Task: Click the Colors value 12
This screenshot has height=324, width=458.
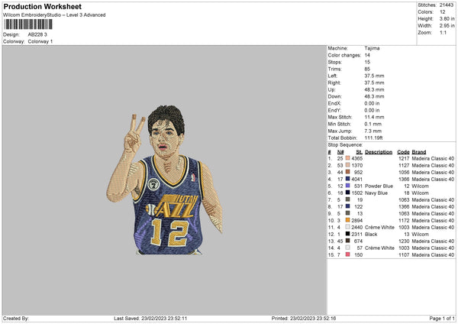Action: point(442,12)
